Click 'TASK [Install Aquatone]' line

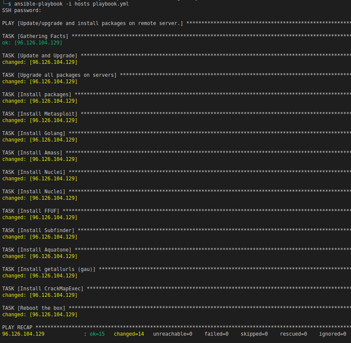pos(37,250)
